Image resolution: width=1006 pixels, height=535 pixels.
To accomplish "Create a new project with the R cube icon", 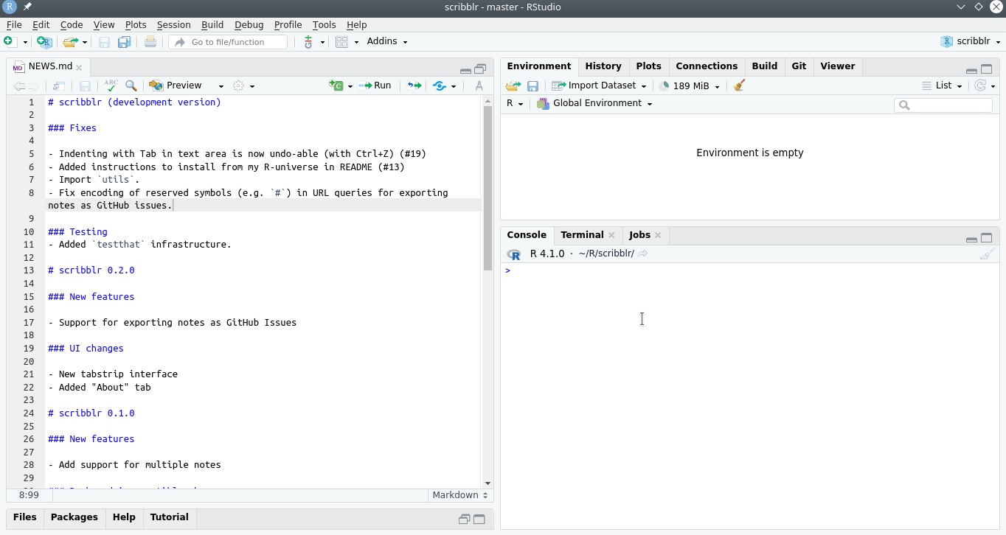I will pos(44,42).
